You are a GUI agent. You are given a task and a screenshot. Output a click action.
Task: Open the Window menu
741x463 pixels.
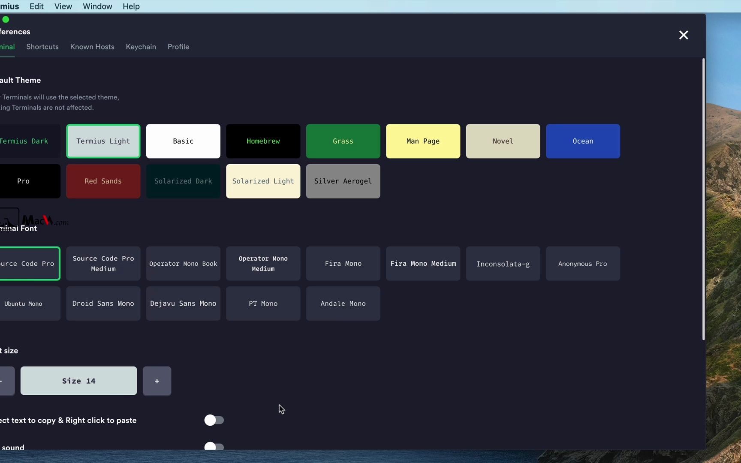point(97,6)
